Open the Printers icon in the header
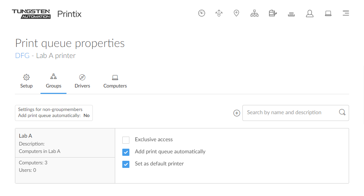The image size is (364, 196). (x=273, y=14)
